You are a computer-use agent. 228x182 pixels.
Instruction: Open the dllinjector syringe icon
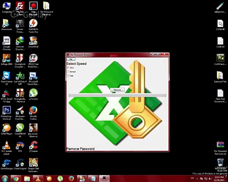[x=220, y=8]
